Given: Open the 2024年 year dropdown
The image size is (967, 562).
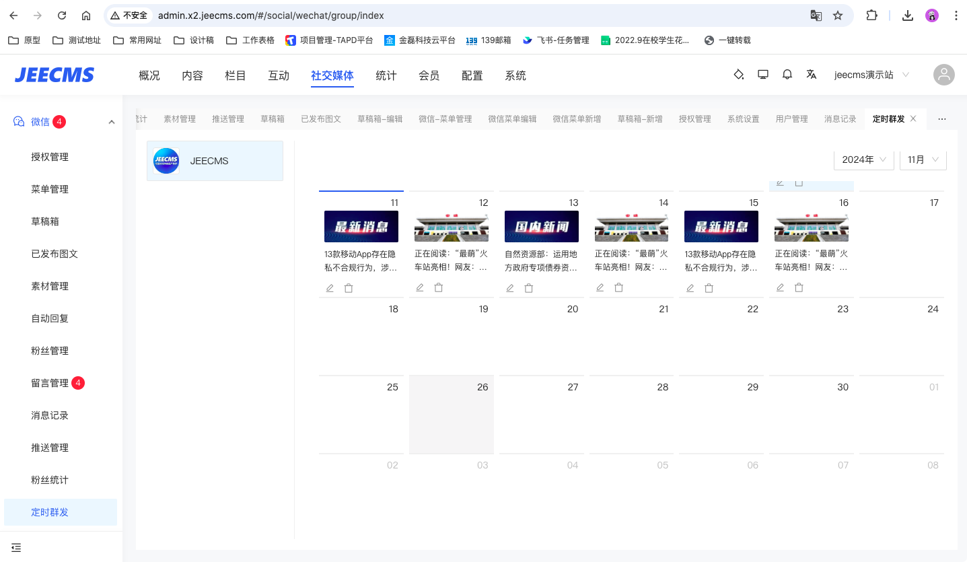Looking at the screenshot, I should point(864,160).
